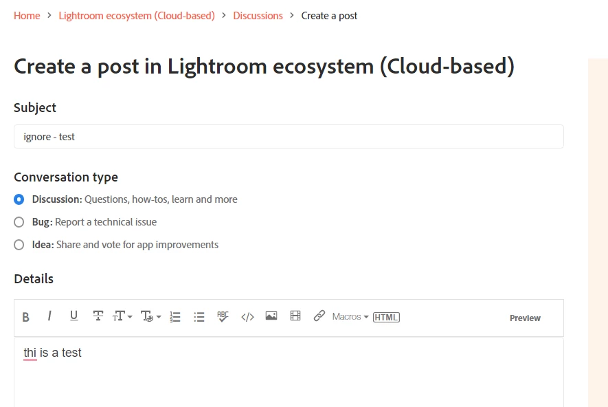
Task: Select the Discussion conversation type
Action: tap(19, 199)
